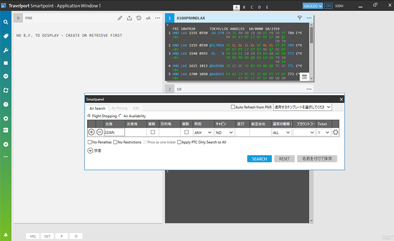Click the 出発地 origin input field
The image size is (394, 241).
(x=136, y=132)
